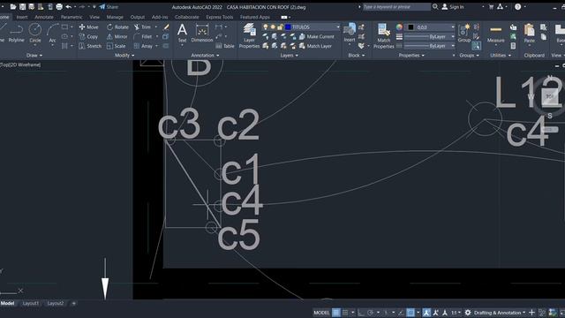
Task: Expand the Draw panel
Action: [34, 55]
